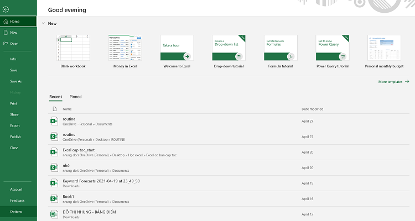Click the Excel icon beside nhô file
The height and width of the screenshot is (221, 415).
(x=54, y=167)
